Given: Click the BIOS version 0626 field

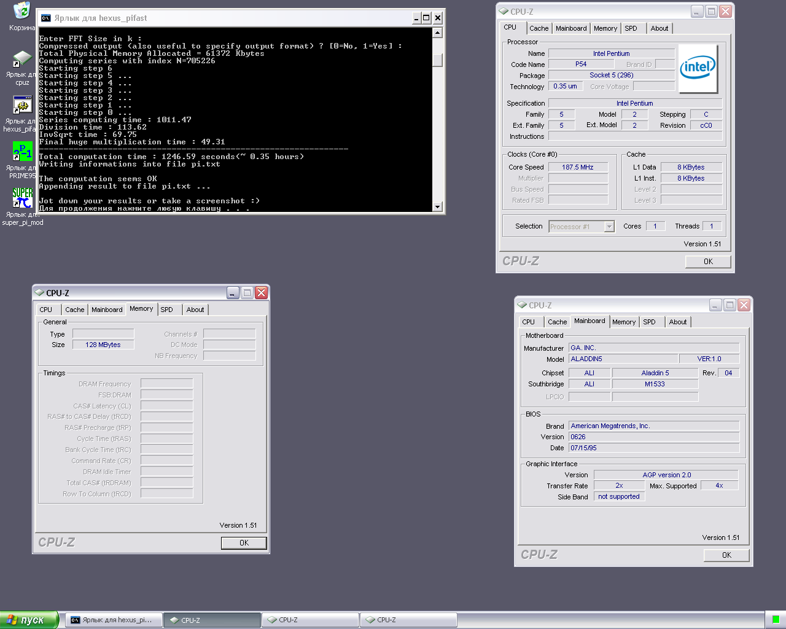Looking at the screenshot, I should [654, 437].
